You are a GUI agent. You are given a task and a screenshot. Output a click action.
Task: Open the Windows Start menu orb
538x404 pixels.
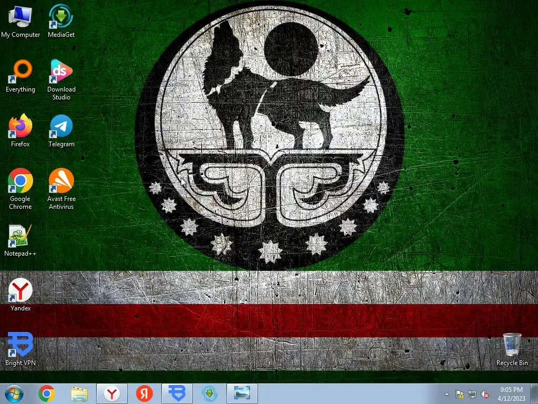[x=14, y=393]
